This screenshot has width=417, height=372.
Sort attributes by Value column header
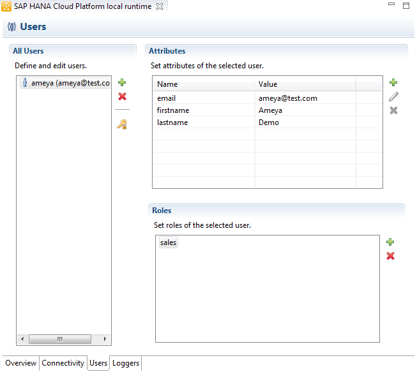(x=305, y=84)
